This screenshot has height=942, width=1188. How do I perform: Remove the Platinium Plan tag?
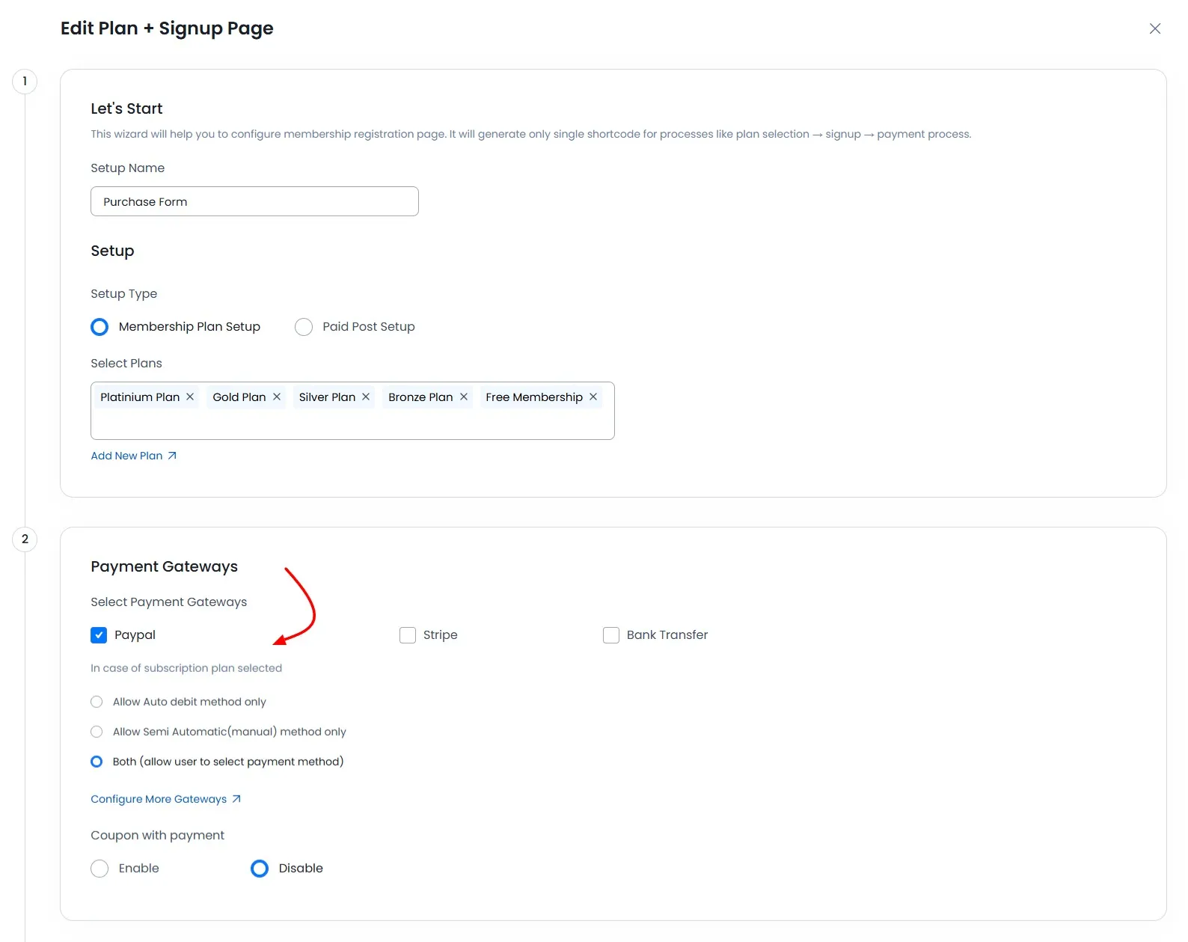(190, 397)
